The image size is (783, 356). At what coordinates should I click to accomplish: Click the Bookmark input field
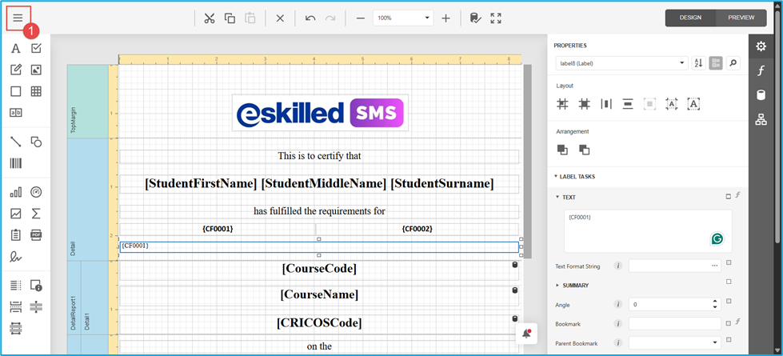coord(674,324)
